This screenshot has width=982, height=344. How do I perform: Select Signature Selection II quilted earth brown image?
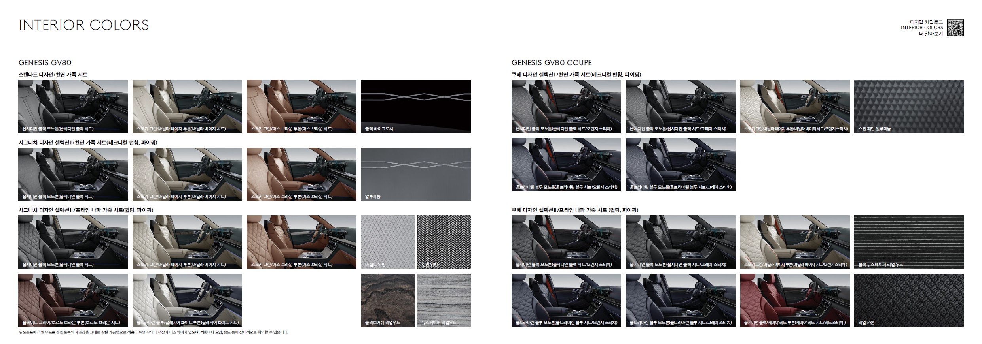pyautogui.click(x=301, y=242)
